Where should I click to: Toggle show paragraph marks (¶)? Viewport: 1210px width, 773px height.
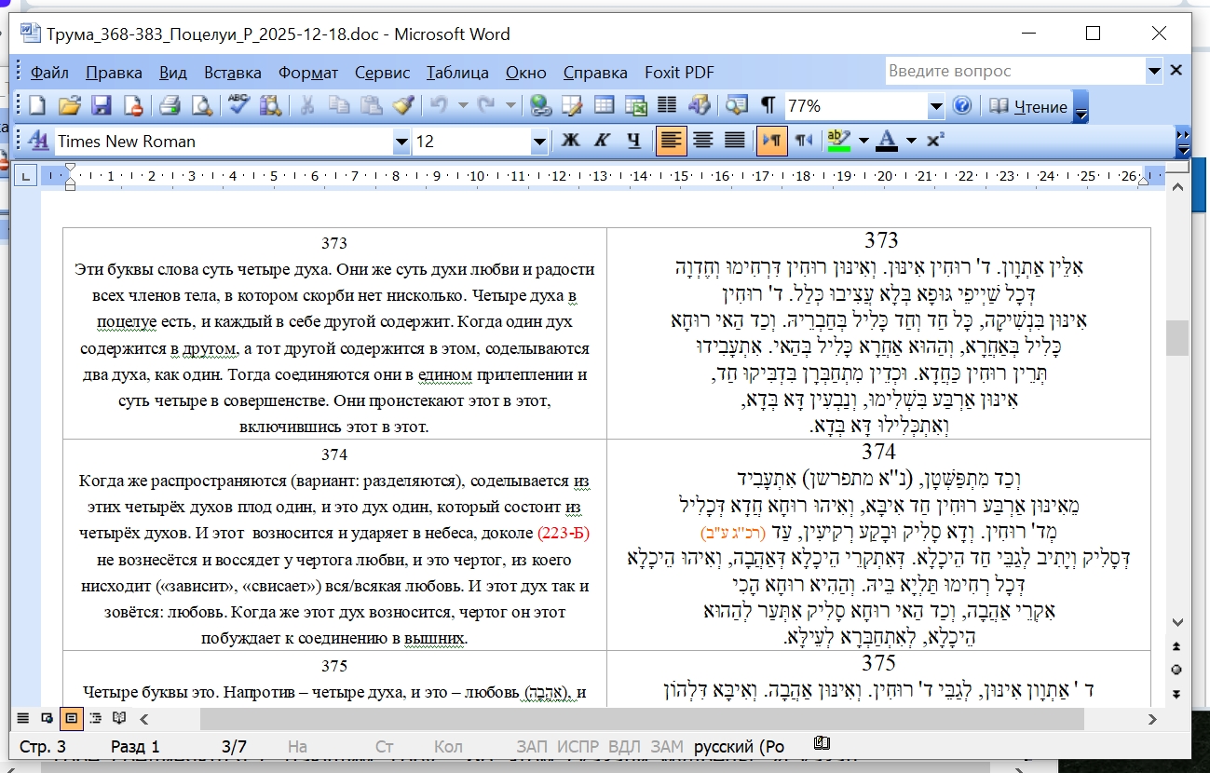tap(768, 106)
